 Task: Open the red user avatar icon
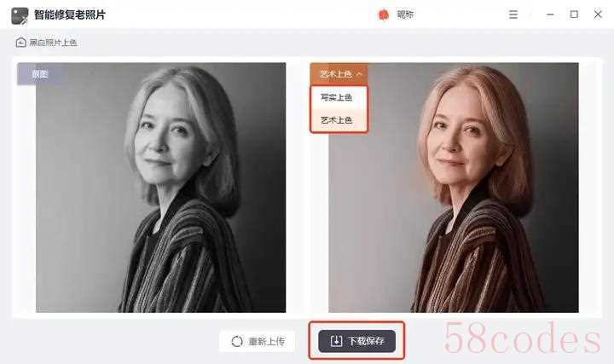pos(384,14)
